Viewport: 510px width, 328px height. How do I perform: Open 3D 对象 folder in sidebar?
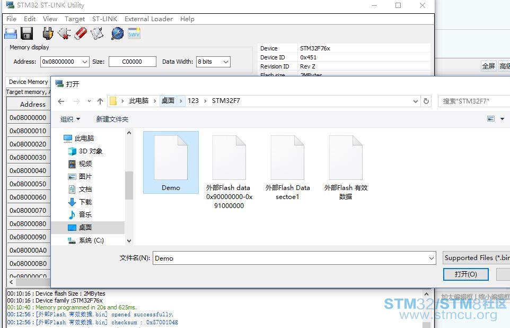[x=85, y=151]
